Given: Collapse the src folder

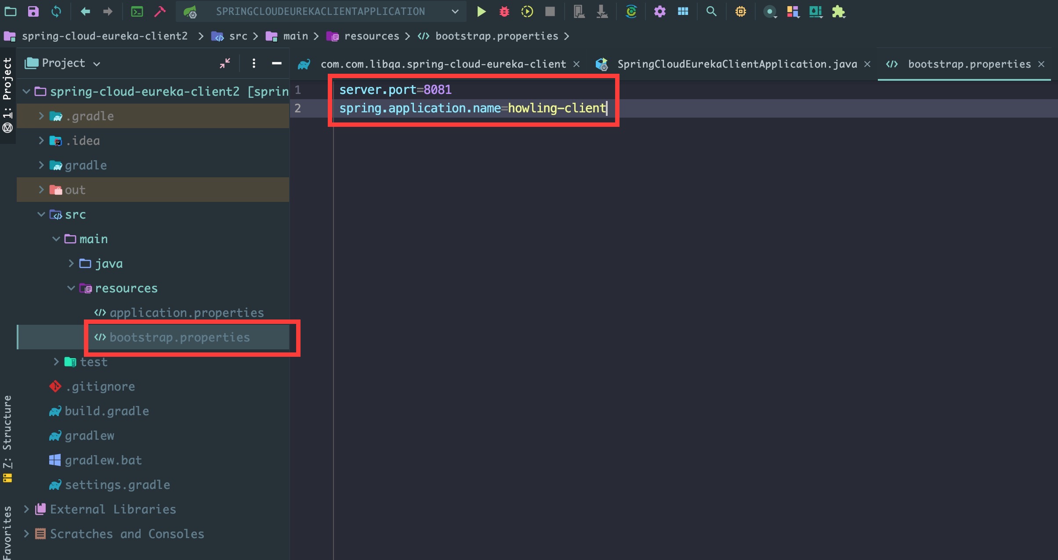Looking at the screenshot, I should pyautogui.click(x=41, y=214).
